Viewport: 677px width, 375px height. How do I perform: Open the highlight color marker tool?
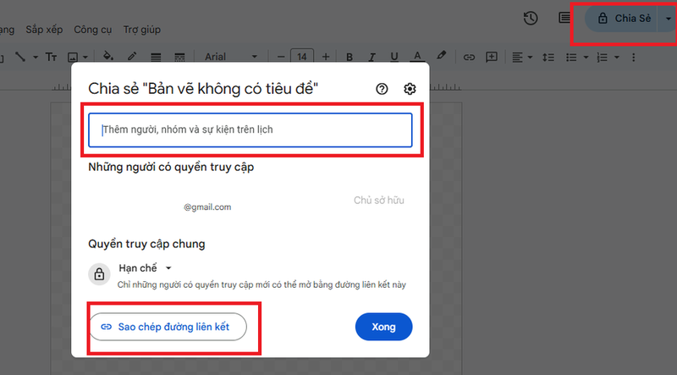[x=441, y=56]
